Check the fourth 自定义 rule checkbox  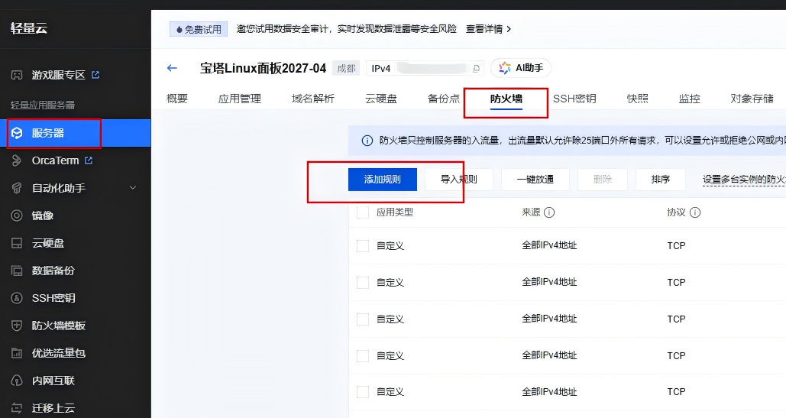pos(362,356)
